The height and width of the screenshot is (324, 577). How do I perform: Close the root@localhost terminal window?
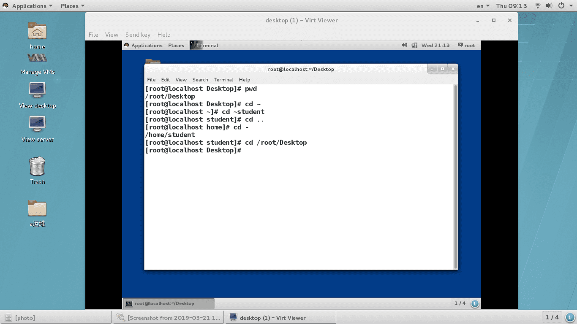(452, 69)
